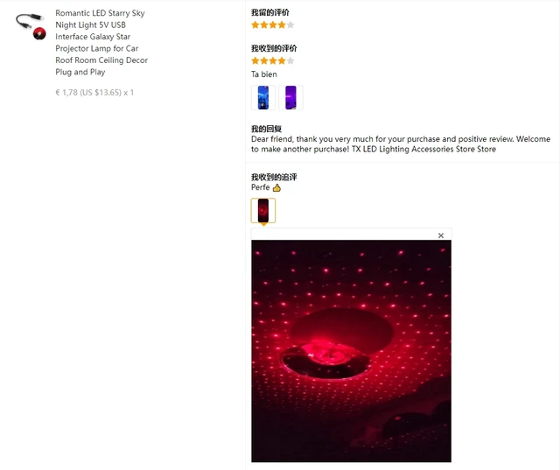Click the 我收到的评价 heading
Viewport: 560px width, 470px height.
274,48
